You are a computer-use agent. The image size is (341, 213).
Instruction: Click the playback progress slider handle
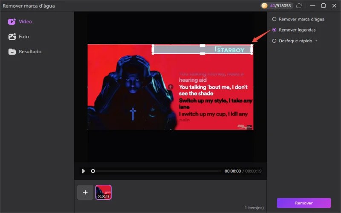tap(93, 171)
